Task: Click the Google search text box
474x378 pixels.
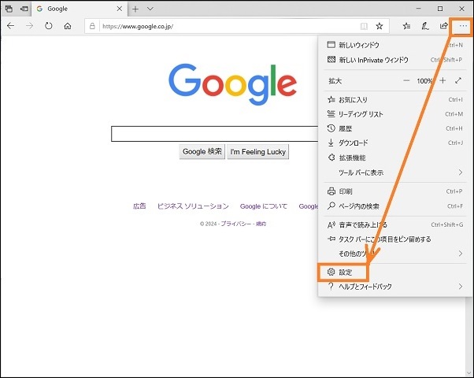Action: 211,133
